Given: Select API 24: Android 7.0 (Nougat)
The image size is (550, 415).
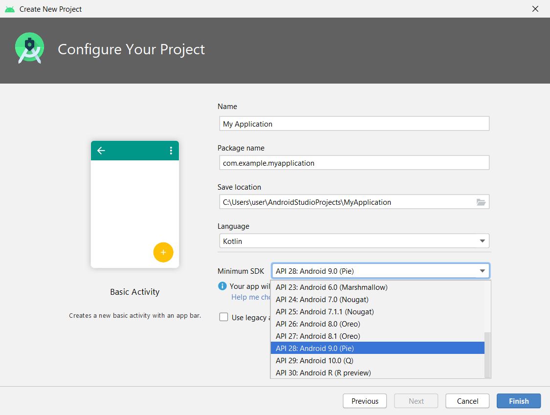Looking at the screenshot, I should [377, 300].
